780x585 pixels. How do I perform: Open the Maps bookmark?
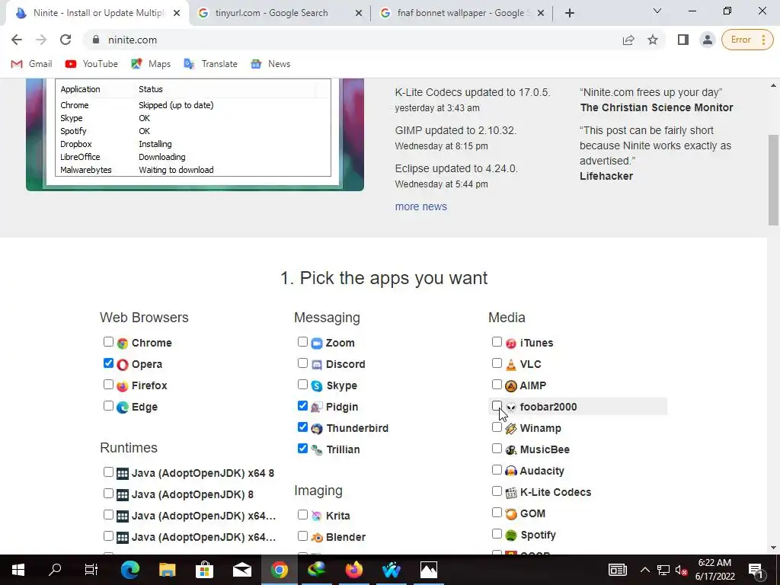point(151,64)
